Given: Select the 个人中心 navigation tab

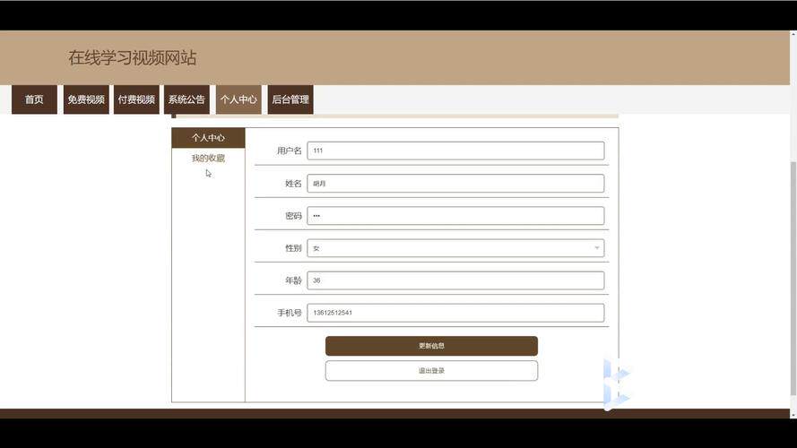Looking at the screenshot, I should point(238,99).
